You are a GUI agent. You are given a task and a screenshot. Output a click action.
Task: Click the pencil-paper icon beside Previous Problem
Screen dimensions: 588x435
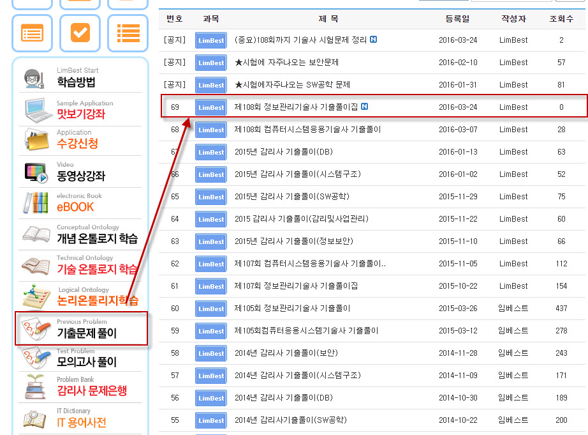[x=36, y=329]
